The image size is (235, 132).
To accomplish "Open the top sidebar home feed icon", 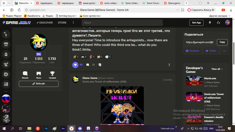I will point(6,34).
